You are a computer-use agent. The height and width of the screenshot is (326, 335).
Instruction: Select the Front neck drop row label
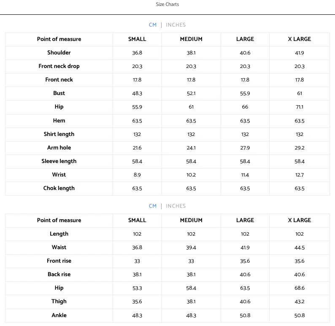pos(59,66)
